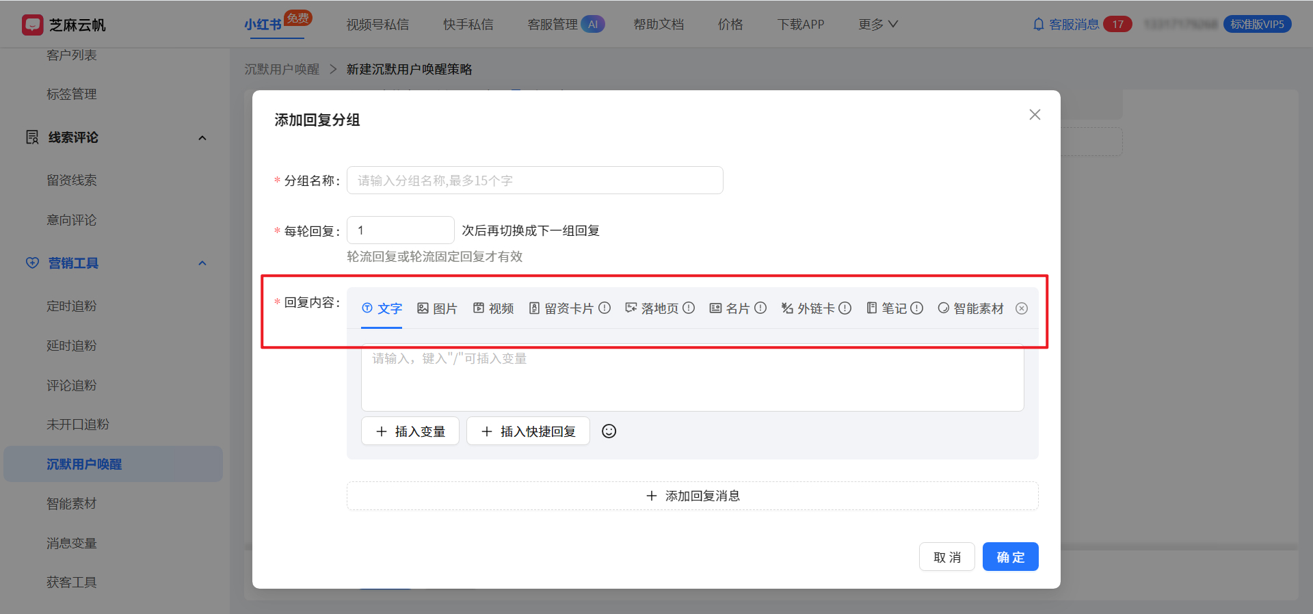
Task: Switch to the 外链卡 tab
Action: coord(808,308)
